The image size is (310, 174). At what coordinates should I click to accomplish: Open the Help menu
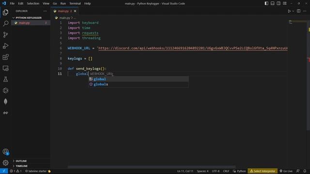click(87, 3)
